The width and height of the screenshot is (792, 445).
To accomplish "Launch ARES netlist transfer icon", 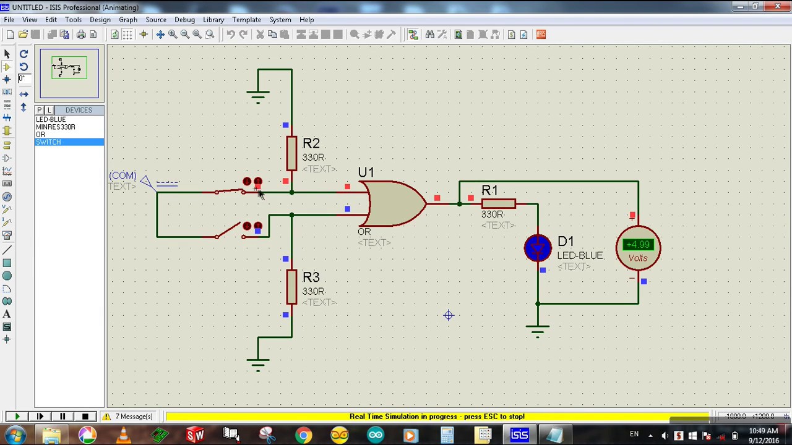I will pyautogui.click(x=541, y=35).
